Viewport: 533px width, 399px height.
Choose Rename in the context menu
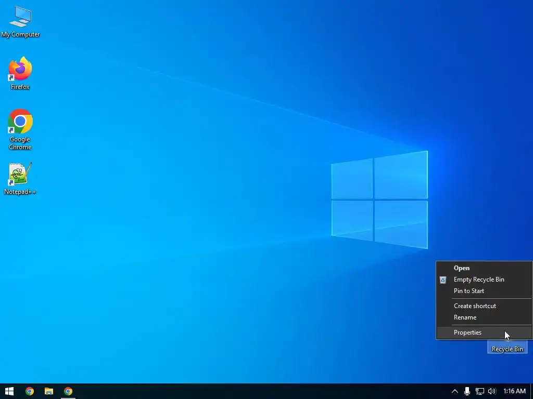click(484, 317)
